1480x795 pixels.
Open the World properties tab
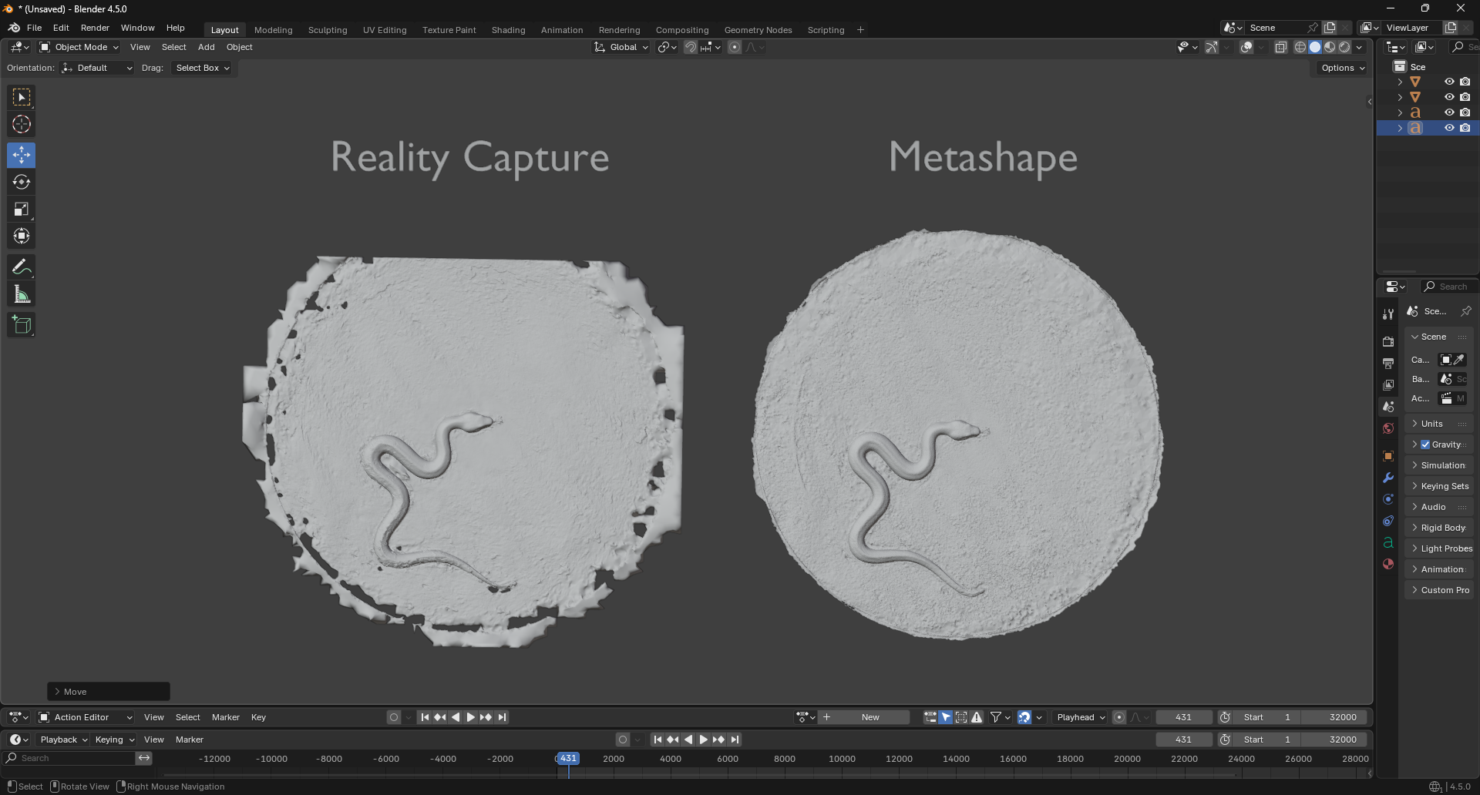(x=1388, y=428)
